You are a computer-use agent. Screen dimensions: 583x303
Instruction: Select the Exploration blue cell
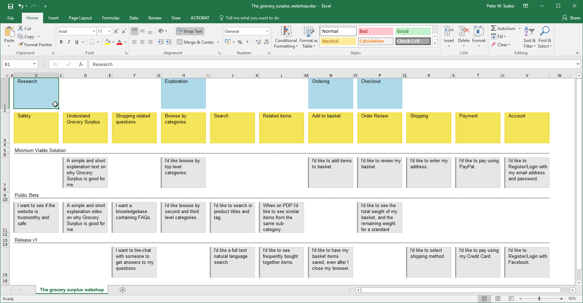[x=183, y=93]
